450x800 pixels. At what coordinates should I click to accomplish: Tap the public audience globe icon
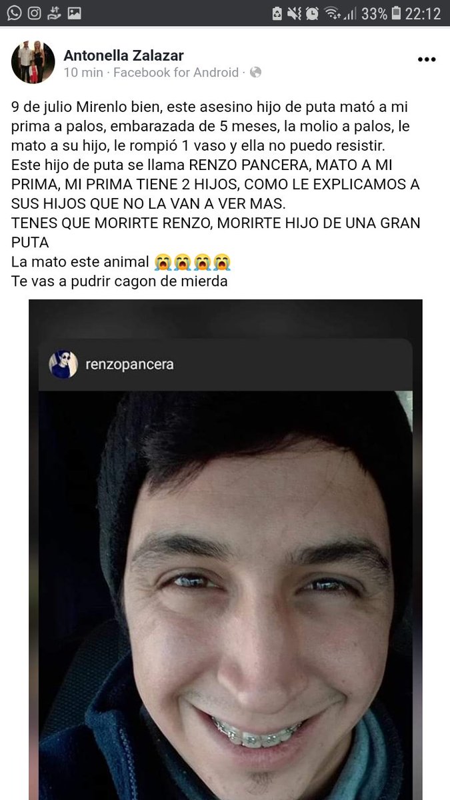(255, 73)
